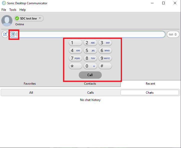Filter recent history by Calls
This screenshot has width=181, height=148.
[x=90, y=93]
